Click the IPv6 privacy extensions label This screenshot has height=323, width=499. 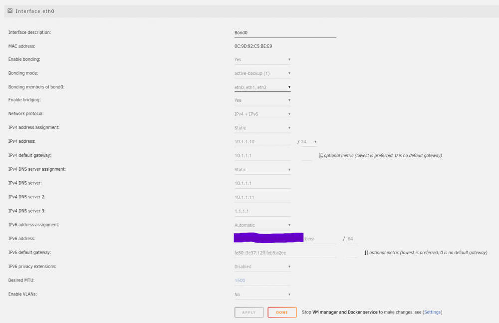pos(32,266)
